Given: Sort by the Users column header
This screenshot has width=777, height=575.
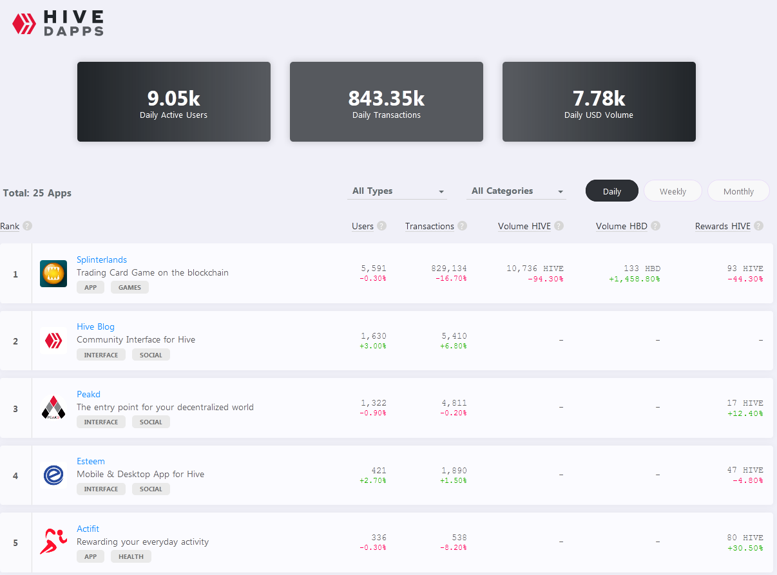Looking at the screenshot, I should tap(363, 226).
